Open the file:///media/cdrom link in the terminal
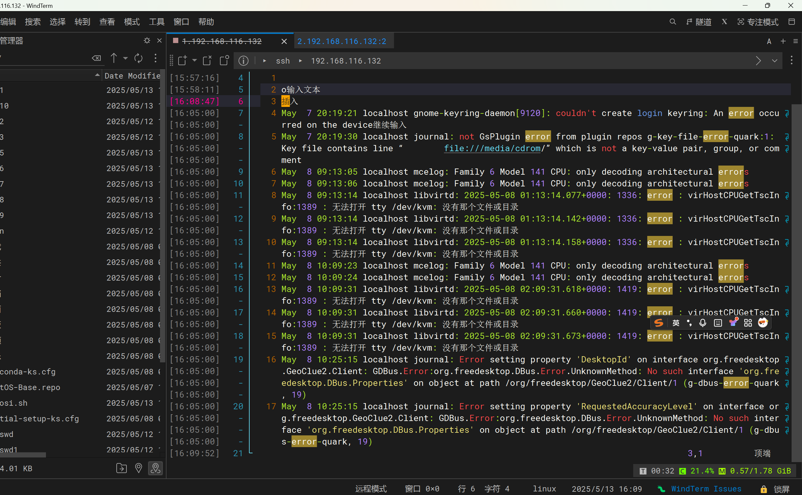This screenshot has height=495, width=802. click(x=492, y=148)
